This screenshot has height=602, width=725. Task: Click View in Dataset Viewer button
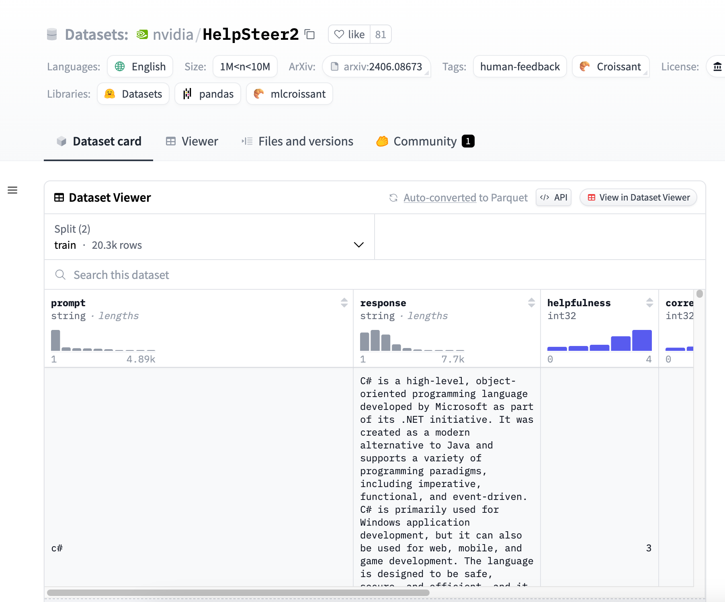point(638,197)
